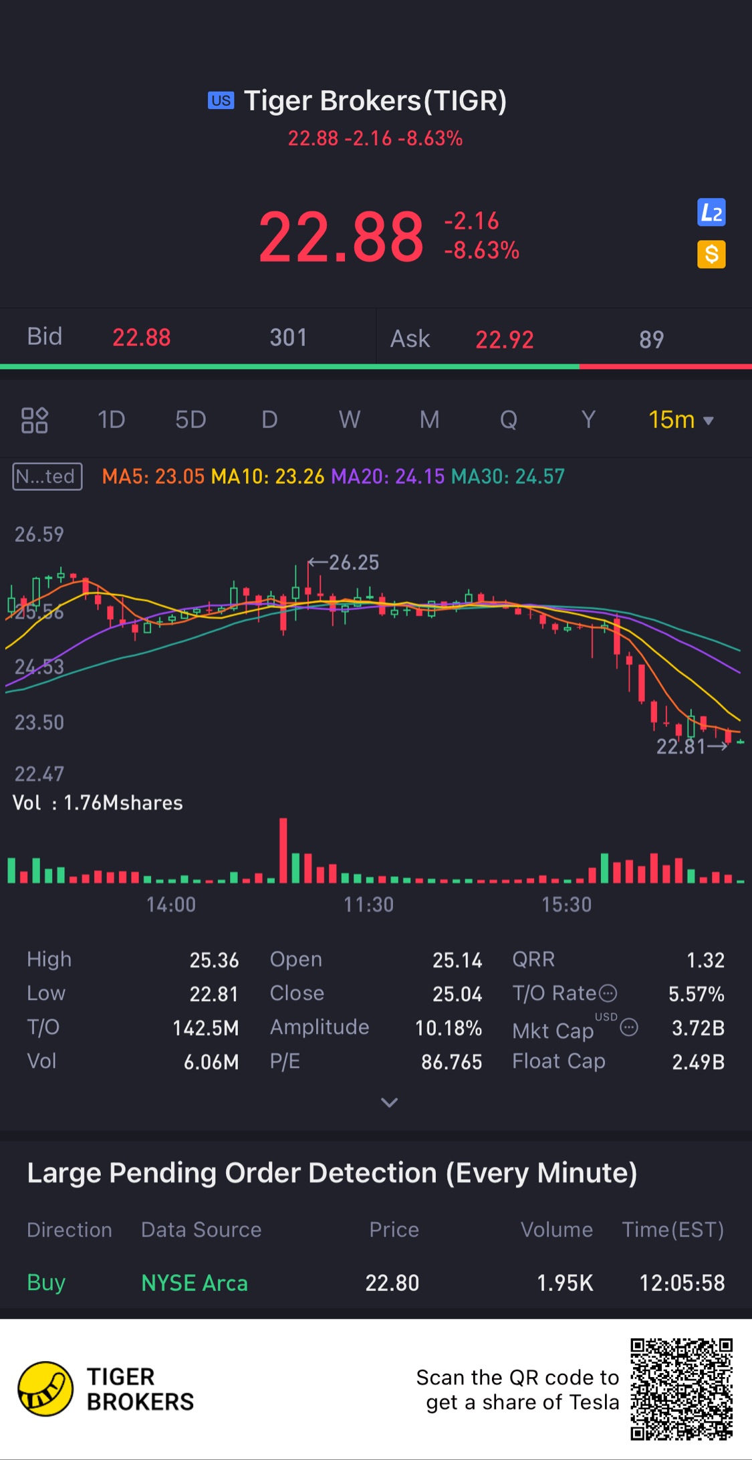Tap the MA5: 23.05 indicator label

(x=153, y=477)
